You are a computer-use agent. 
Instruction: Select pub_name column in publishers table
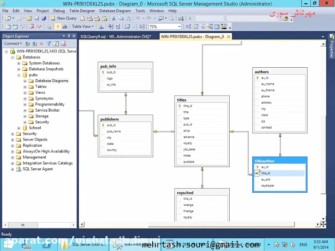(x=126, y=131)
